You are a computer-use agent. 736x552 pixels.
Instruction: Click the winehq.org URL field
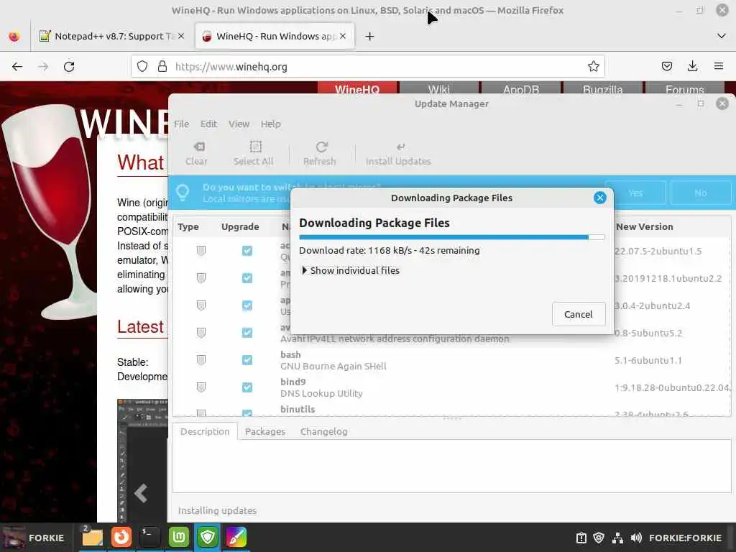tap(367, 67)
